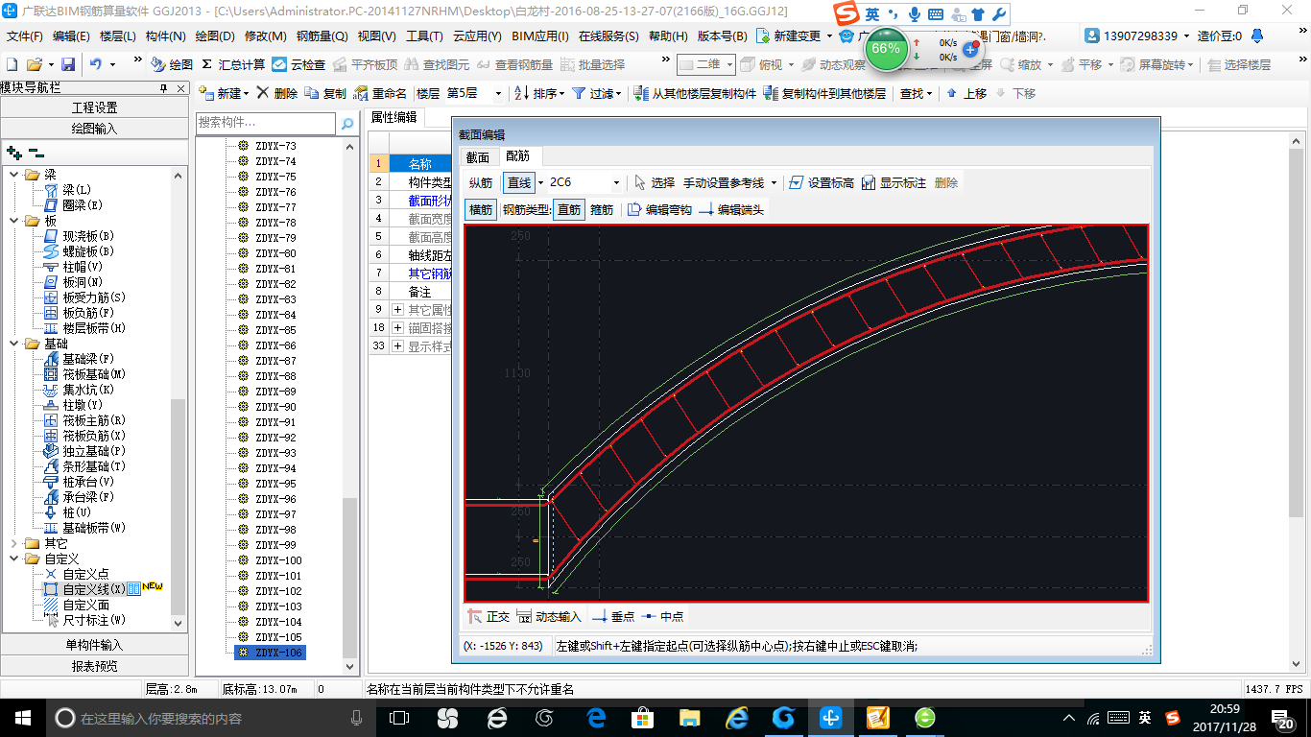Expand the 其它 tree node
Screen dimensions: 1311x737
(x=14, y=543)
